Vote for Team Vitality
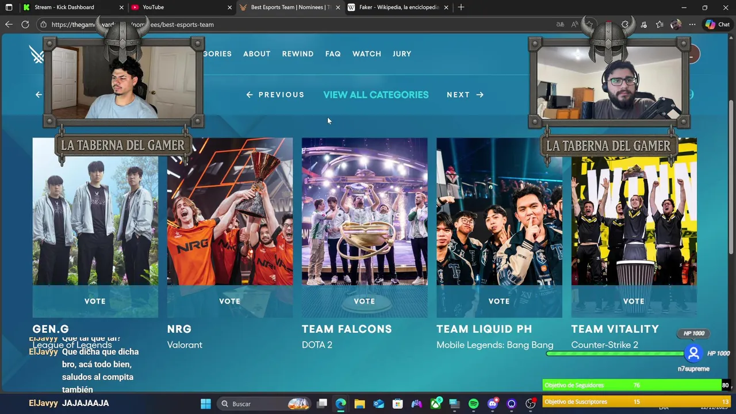Image resolution: width=736 pixels, height=414 pixels. tap(634, 301)
